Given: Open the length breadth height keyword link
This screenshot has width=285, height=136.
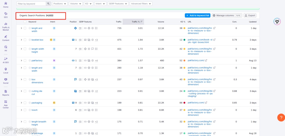Looking at the screenshot, I should (39, 123).
